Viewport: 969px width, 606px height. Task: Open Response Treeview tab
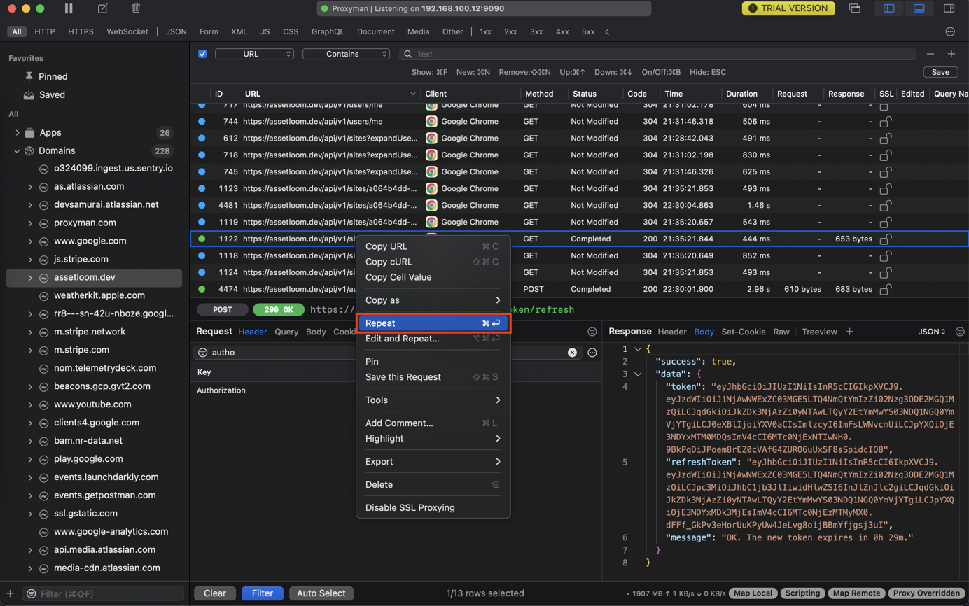click(x=819, y=332)
